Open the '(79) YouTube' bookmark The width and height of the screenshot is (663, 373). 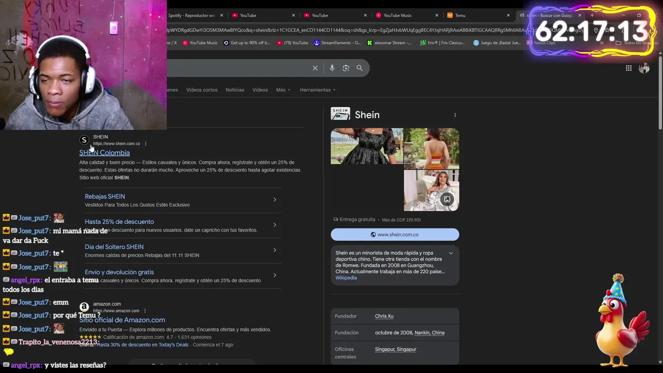coord(292,43)
